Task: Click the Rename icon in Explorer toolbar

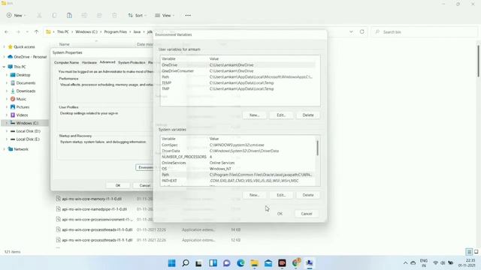Action: click(x=84, y=15)
